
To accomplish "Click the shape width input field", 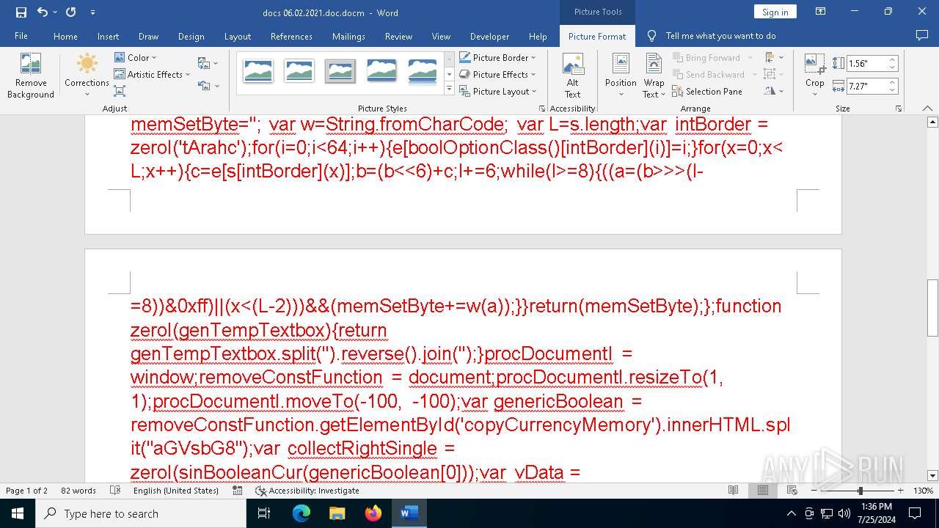I will (866, 86).
